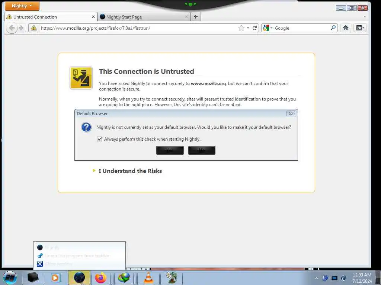This screenshot has width=381, height=285.
Task: Select Nightly in the taskbar jump list
Action: (80, 248)
